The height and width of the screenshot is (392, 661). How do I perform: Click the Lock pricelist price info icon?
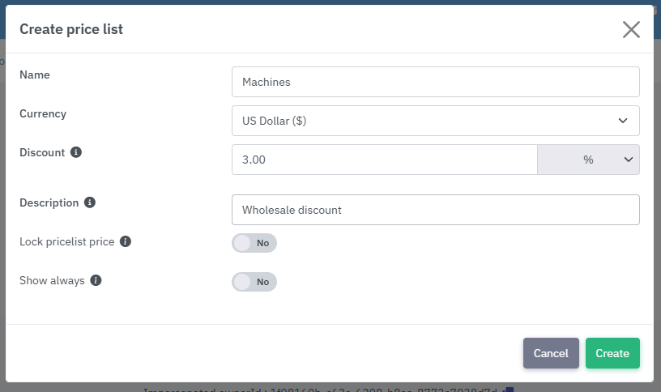126,241
